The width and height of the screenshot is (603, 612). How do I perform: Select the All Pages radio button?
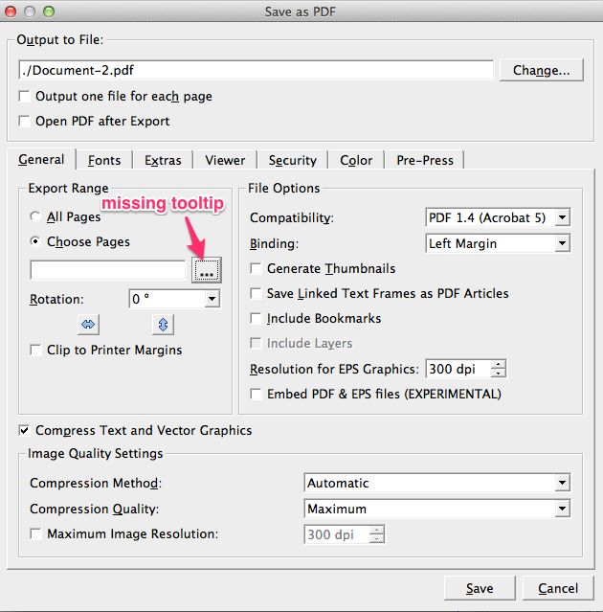[36, 217]
